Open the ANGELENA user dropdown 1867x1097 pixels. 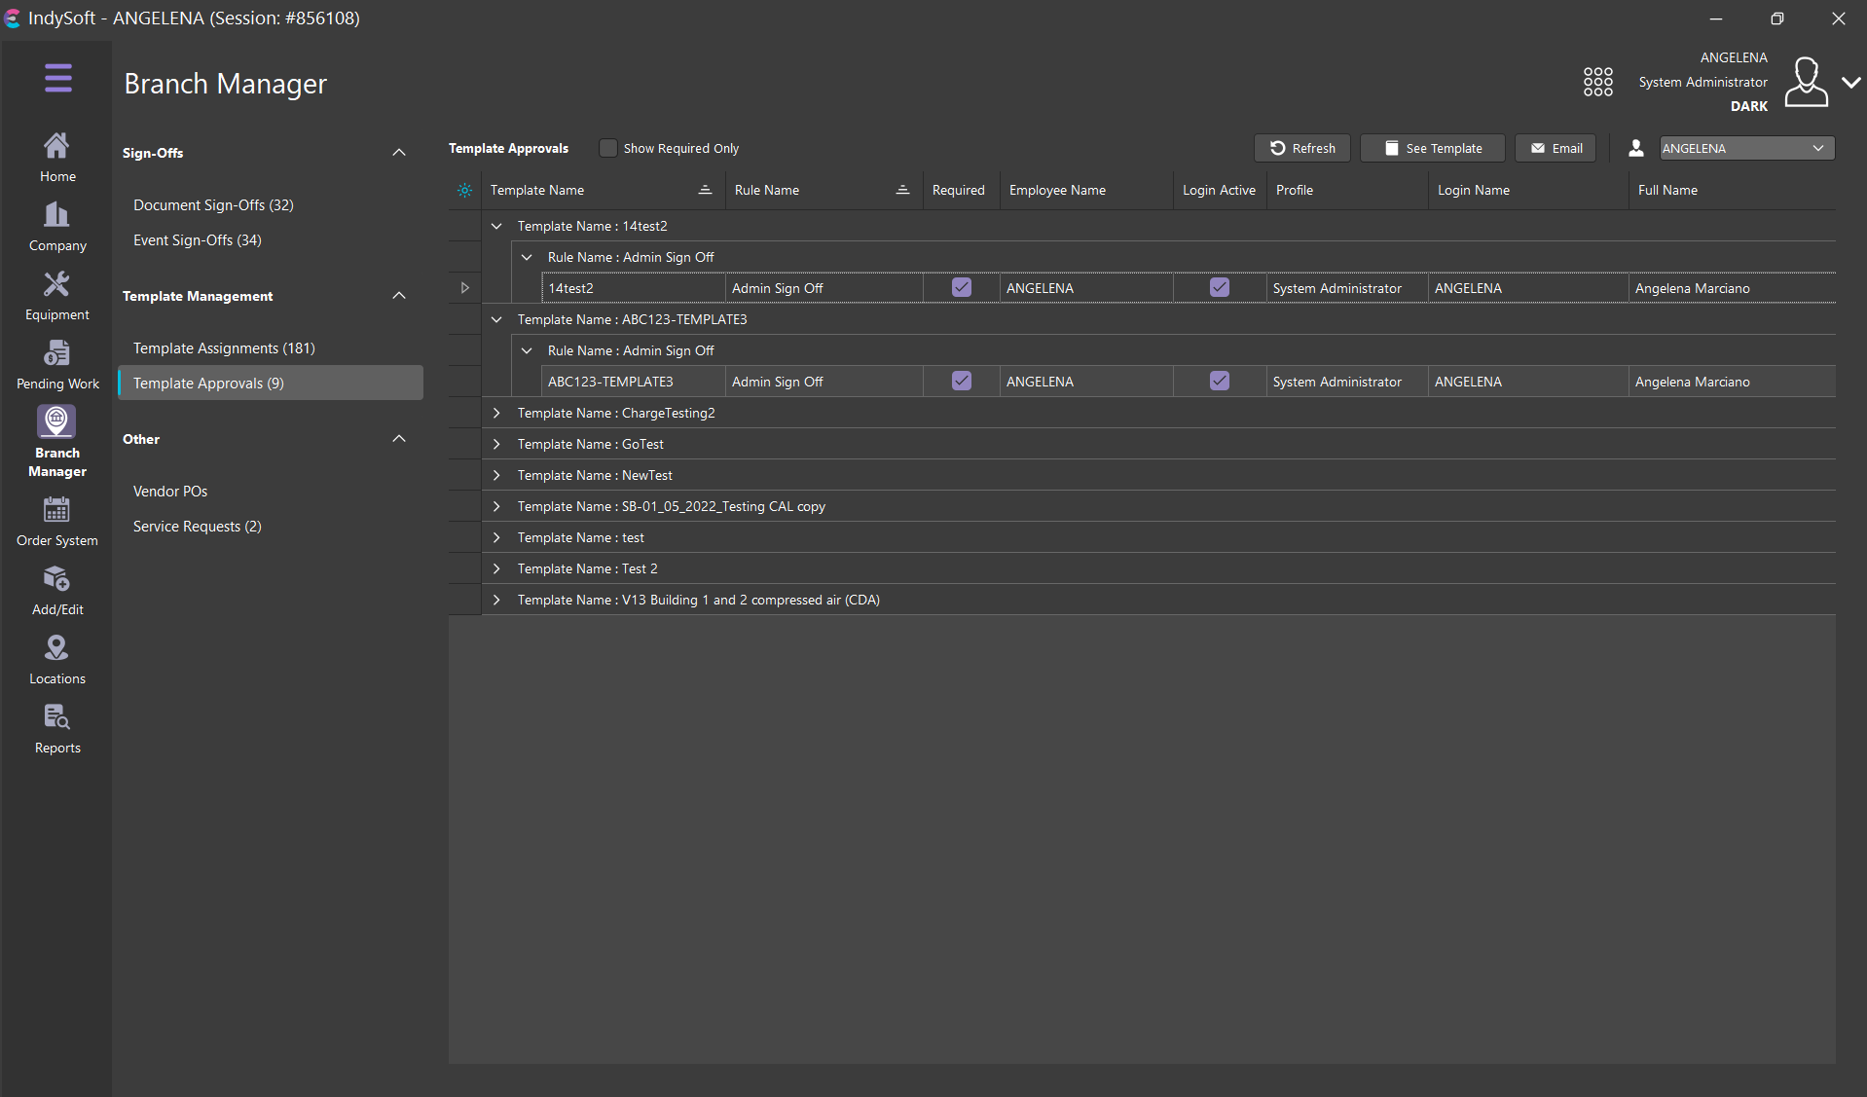click(x=1746, y=148)
